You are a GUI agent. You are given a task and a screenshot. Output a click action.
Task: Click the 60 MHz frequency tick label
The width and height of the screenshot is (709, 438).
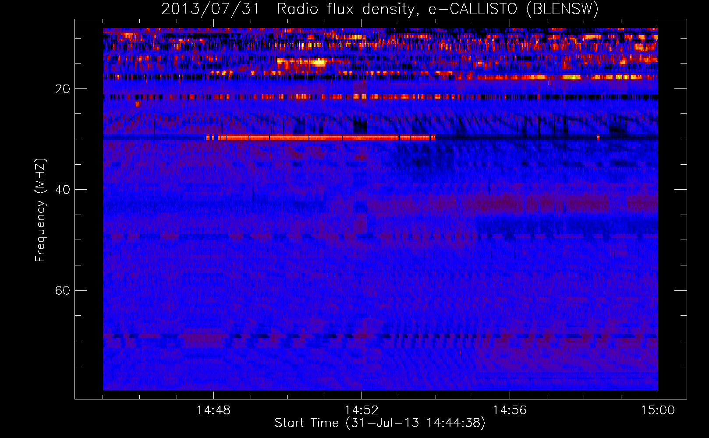coord(63,291)
